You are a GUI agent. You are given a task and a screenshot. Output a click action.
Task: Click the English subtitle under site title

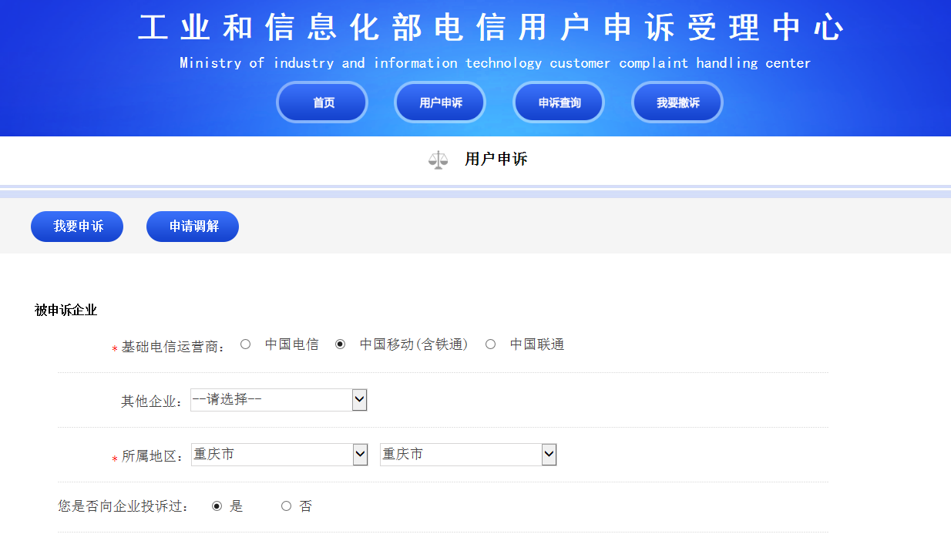(x=495, y=63)
